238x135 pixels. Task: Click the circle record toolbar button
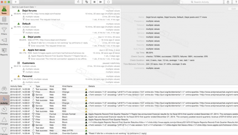108,2
